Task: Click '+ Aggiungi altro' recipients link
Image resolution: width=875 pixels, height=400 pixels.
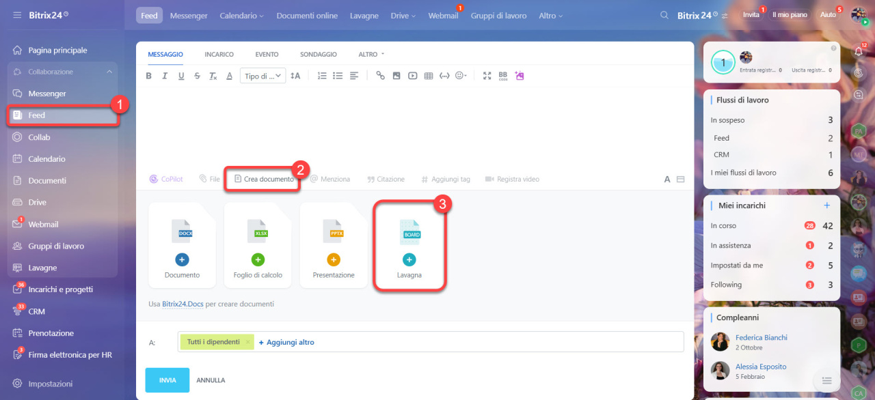Action: 286,342
